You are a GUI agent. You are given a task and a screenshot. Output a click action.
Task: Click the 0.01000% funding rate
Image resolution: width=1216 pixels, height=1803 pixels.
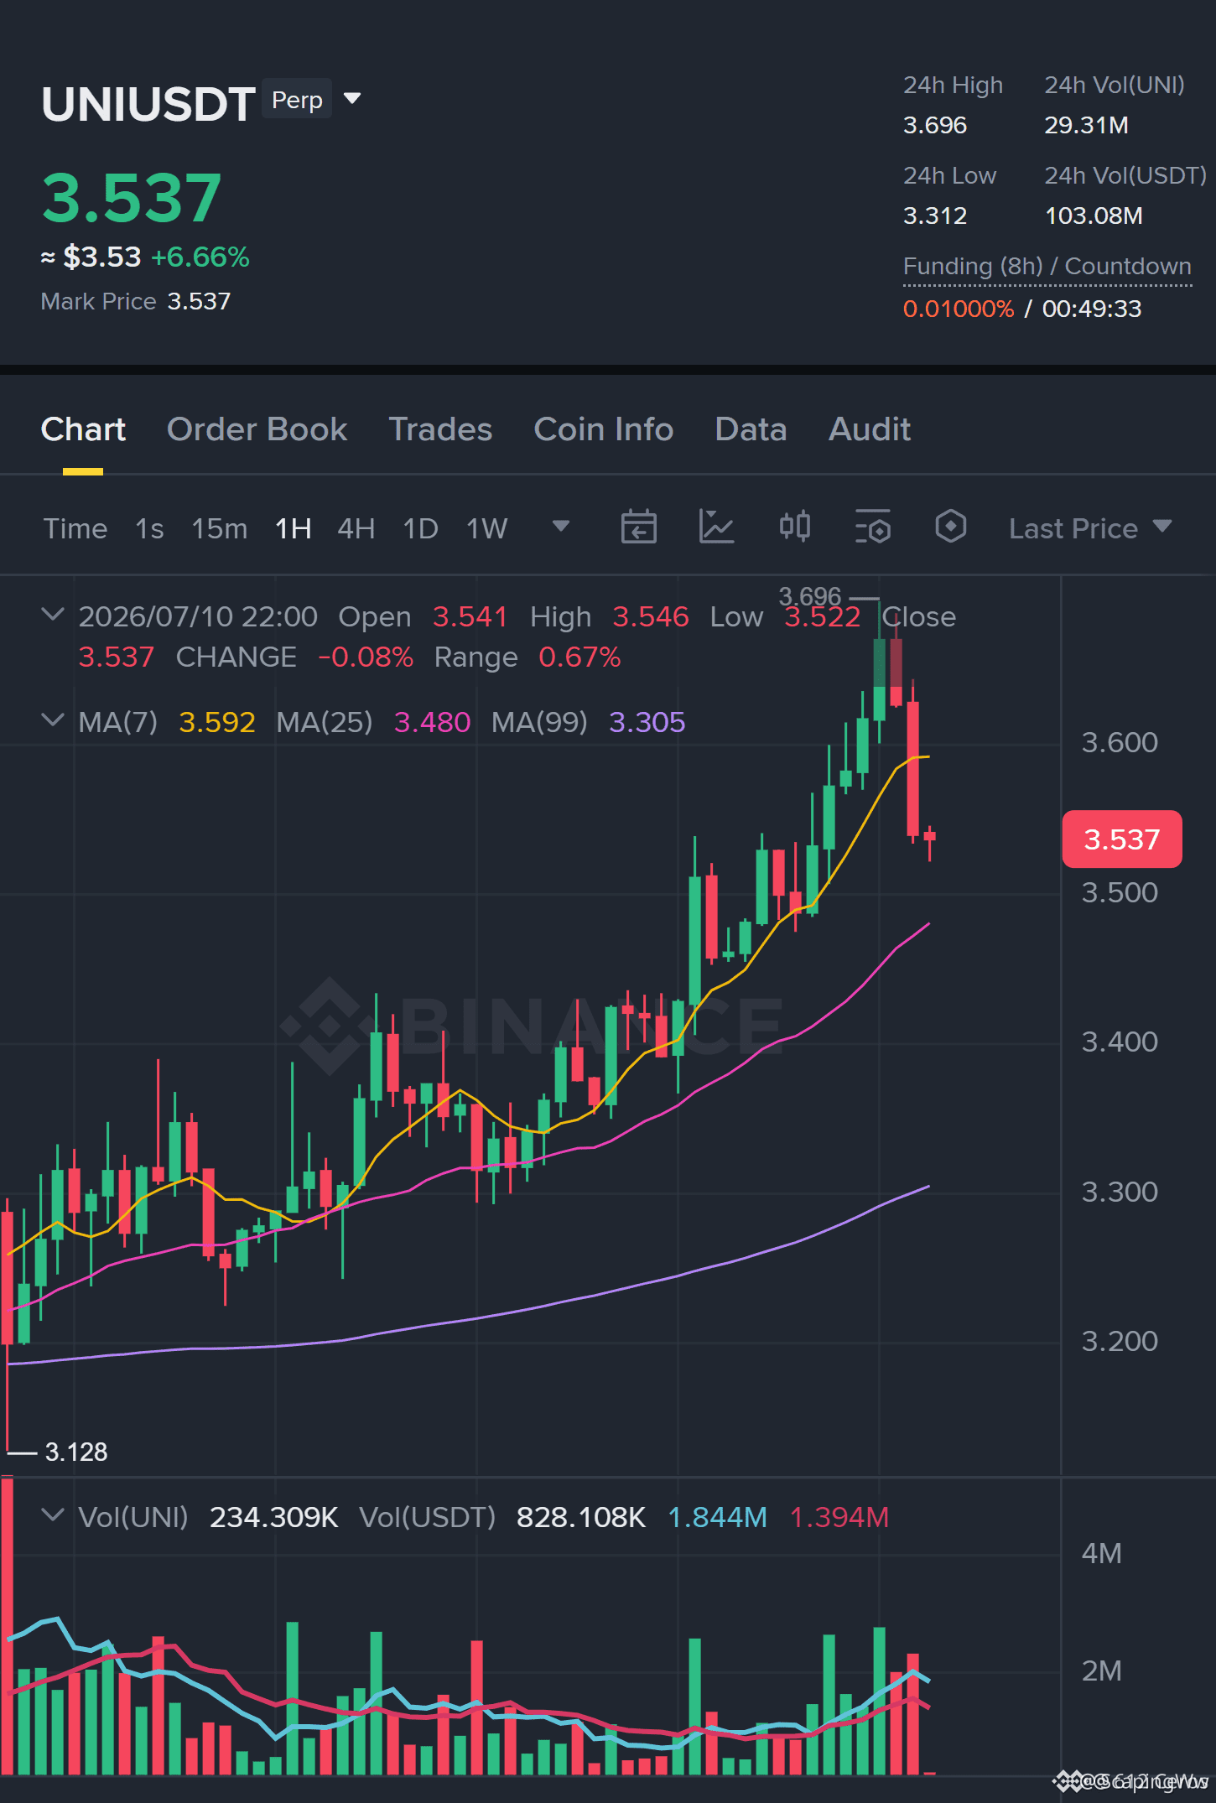coord(959,309)
